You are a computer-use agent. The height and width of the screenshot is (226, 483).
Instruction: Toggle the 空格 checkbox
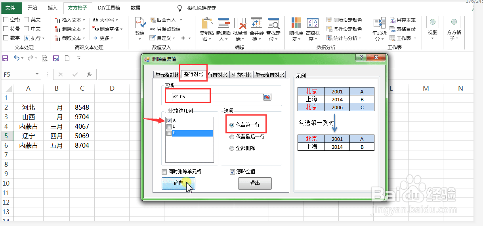click(x=6, y=19)
